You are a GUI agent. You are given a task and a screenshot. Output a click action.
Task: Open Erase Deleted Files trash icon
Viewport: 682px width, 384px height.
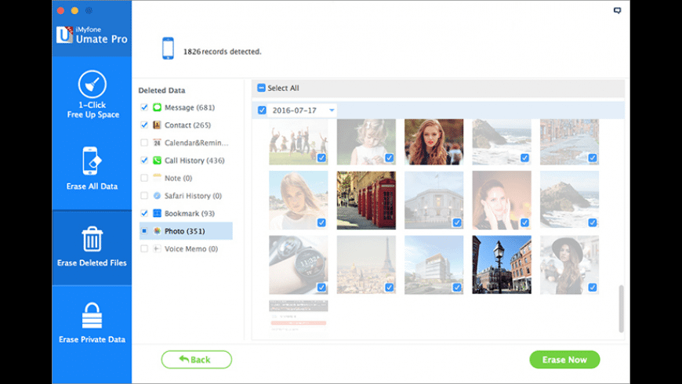click(92, 238)
